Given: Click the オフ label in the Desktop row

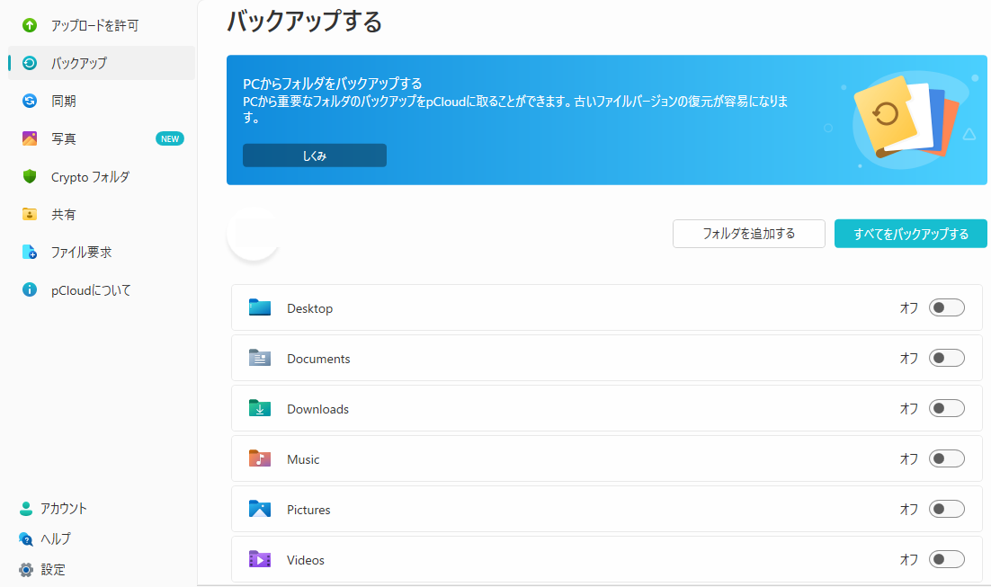Looking at the screenshot, I should [x=909, y=308].
